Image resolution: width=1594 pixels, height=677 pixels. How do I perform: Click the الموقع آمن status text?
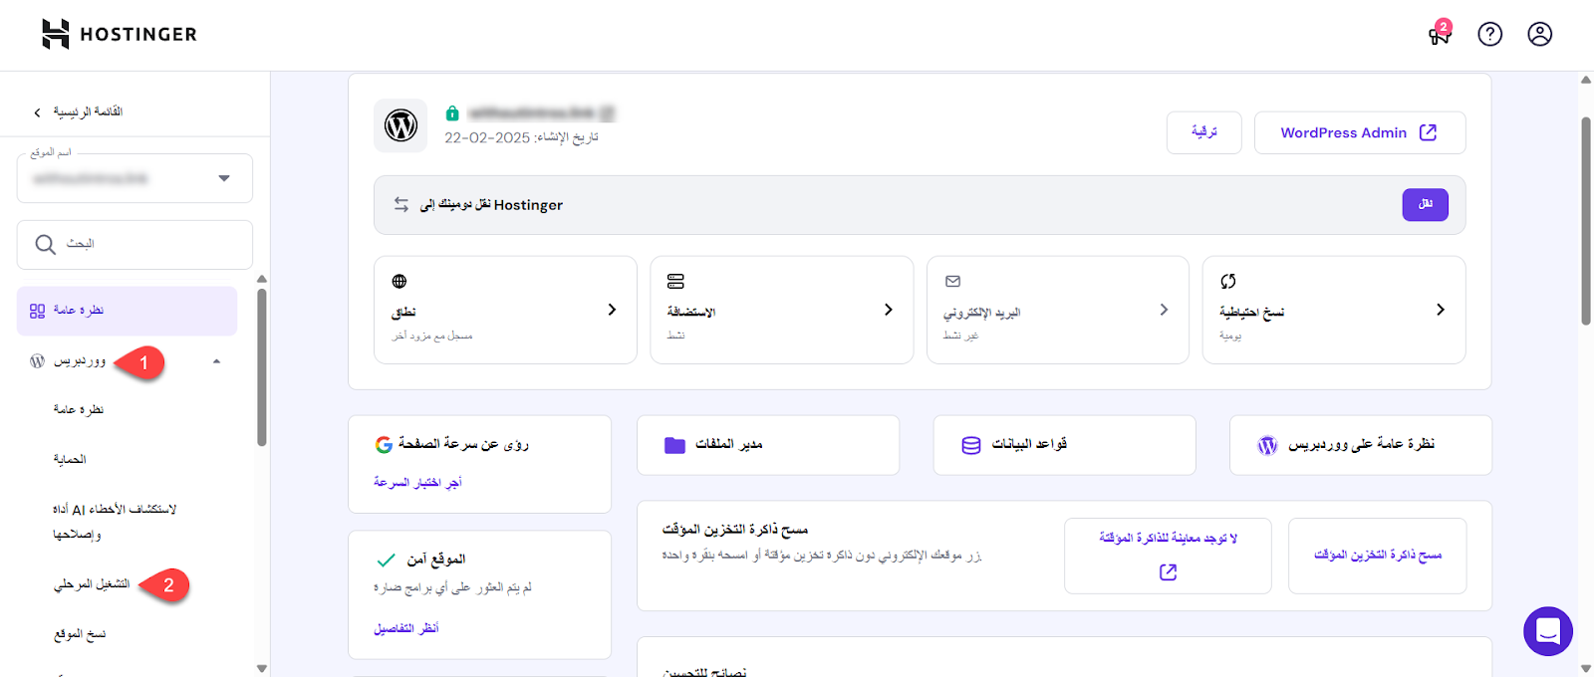pos(435,560)
